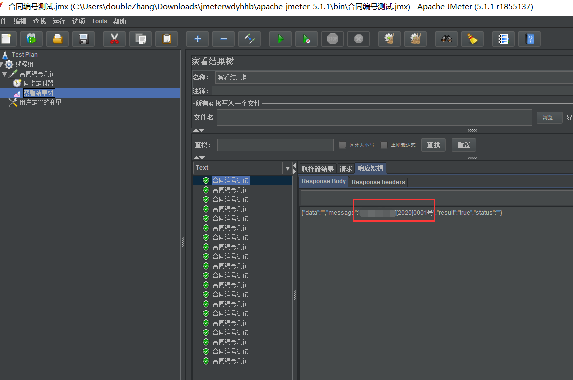The width and height of the screenshot is (573, 380).
Task: Click the 查找 search text field
Action: pos(275,145)
